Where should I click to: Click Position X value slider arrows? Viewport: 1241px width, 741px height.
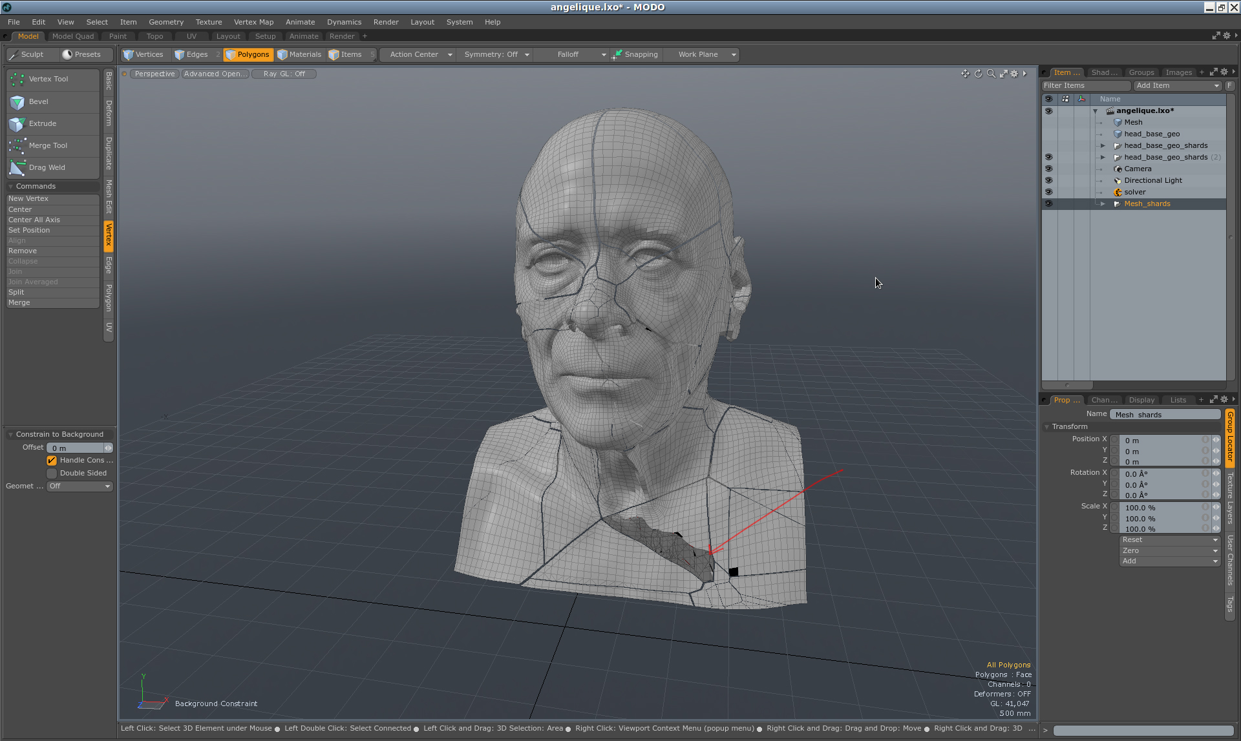click(1216, 441)
